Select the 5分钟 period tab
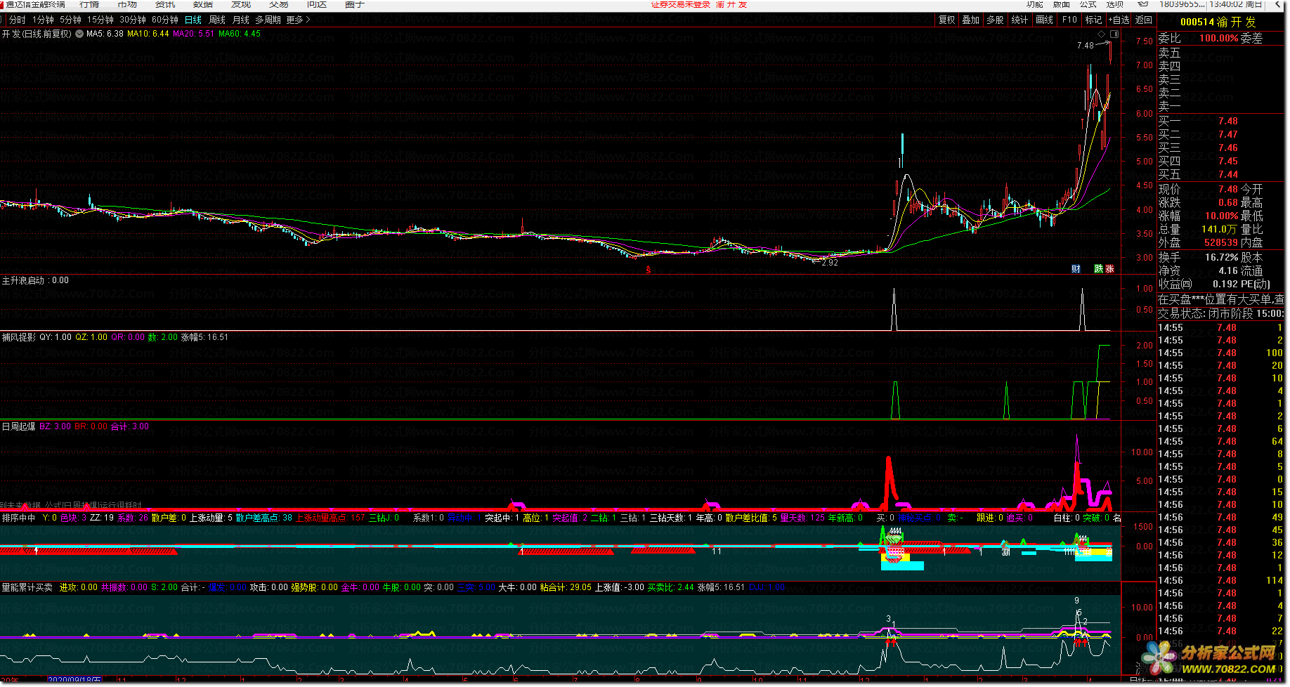This screenshot has height=687, width=1290. coord(70,20)
